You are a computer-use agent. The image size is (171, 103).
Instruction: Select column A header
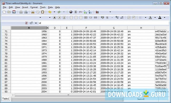click(x=29, y=28)
